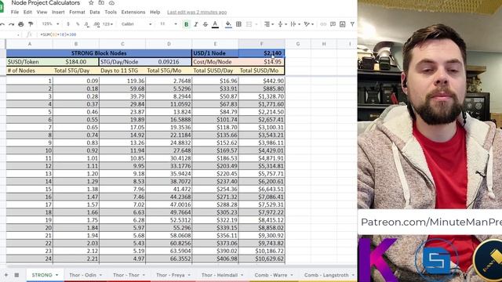Open the File menu
Viewport: 502px width, 282px height.
[x=15, y=13]
